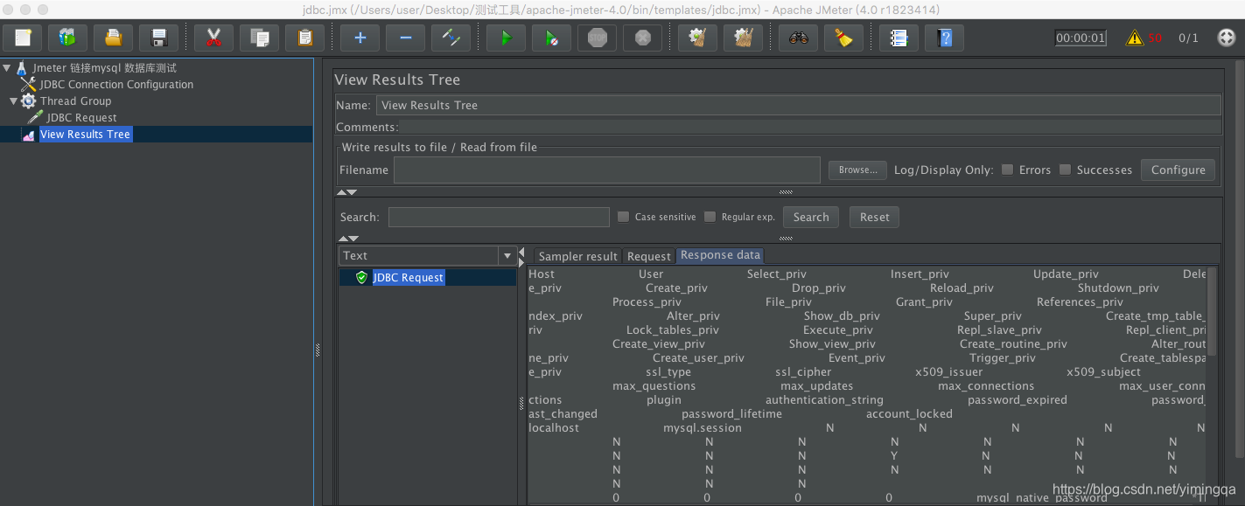
Task: Click the Filename input field
Action: click(606, 170)
